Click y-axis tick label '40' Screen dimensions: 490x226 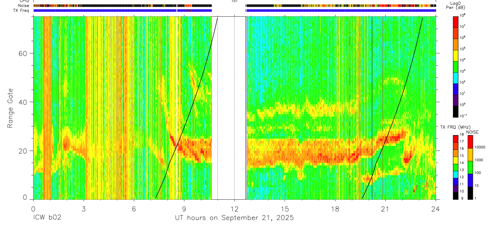tap(23, 102)
